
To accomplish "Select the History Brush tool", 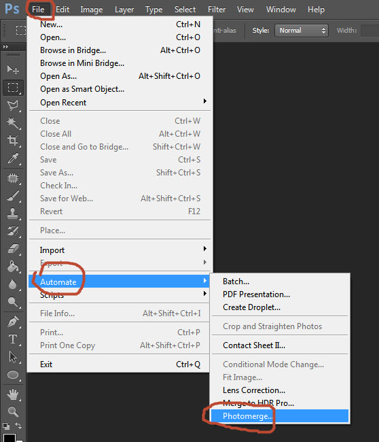I will (x=13, y=231).
